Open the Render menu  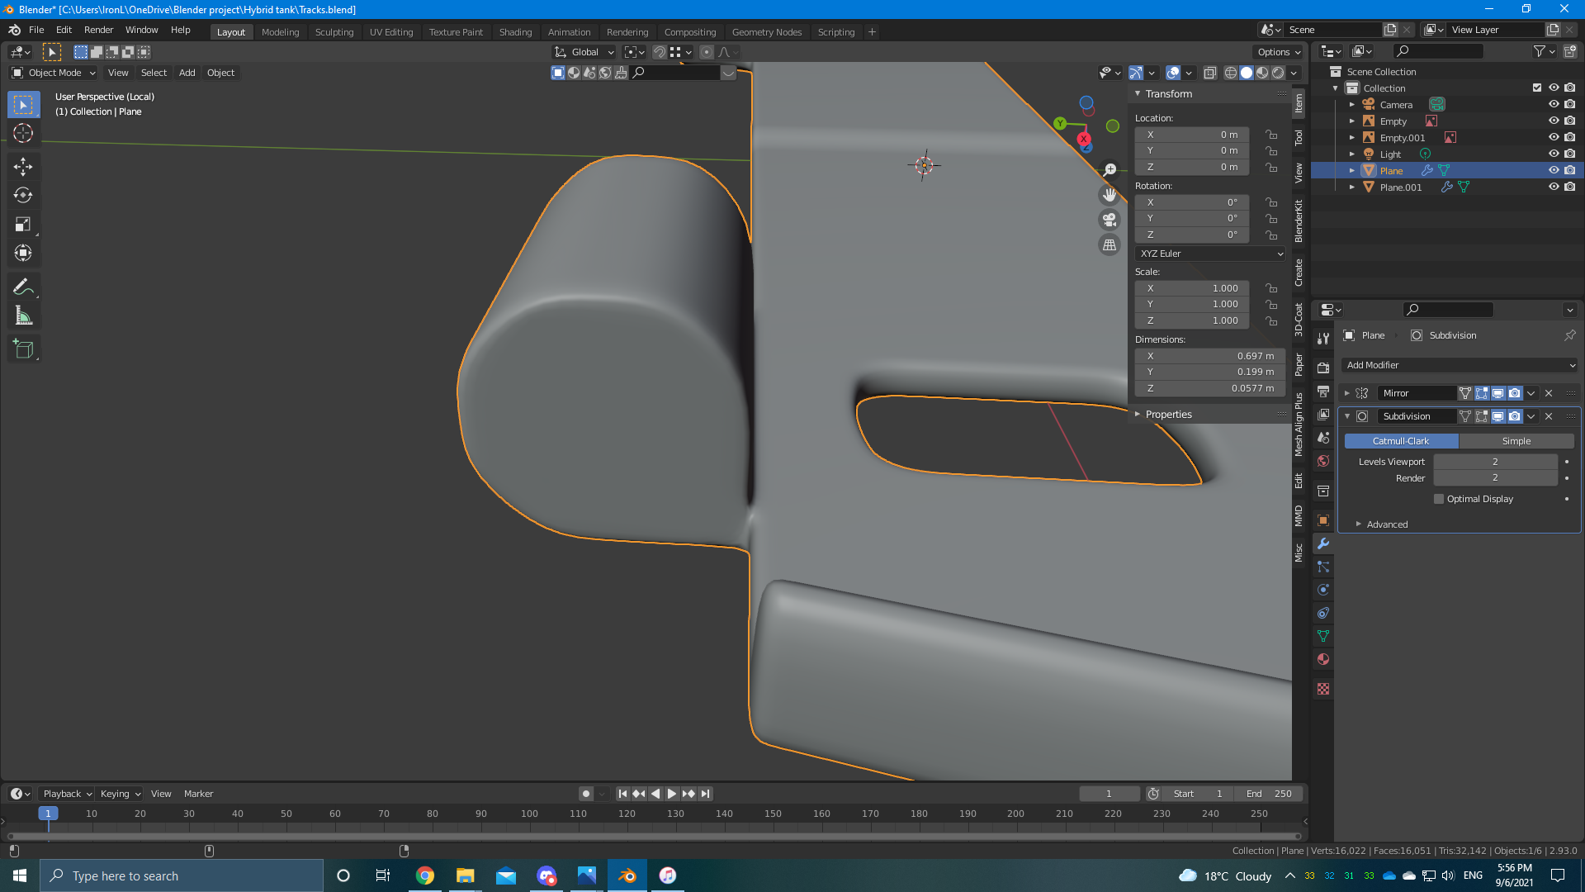coord(98,30)
